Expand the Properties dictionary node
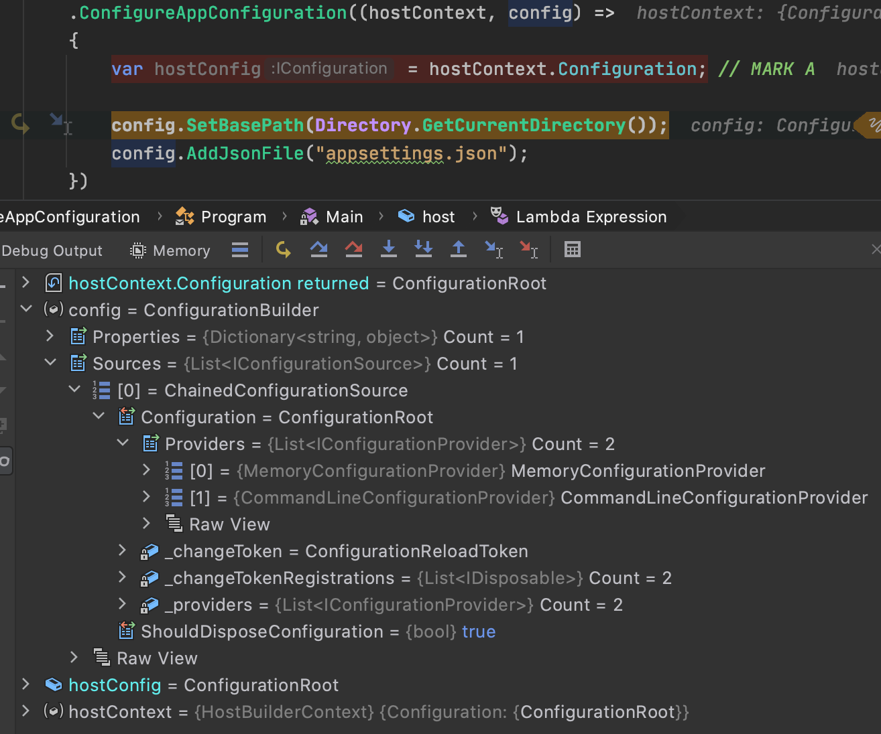 [50, 336]
